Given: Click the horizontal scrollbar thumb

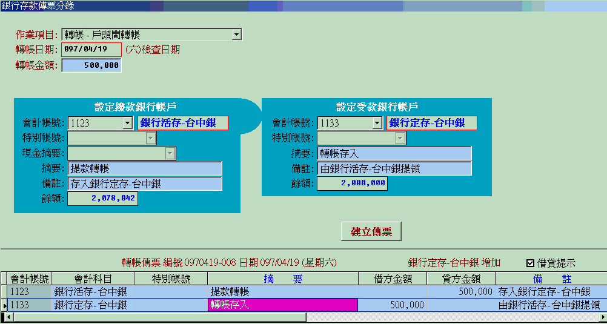Looking at the screenshot, I should coord(160,317).
